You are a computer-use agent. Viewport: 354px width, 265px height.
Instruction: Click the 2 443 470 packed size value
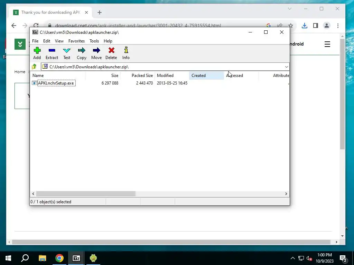pos(145,83)
